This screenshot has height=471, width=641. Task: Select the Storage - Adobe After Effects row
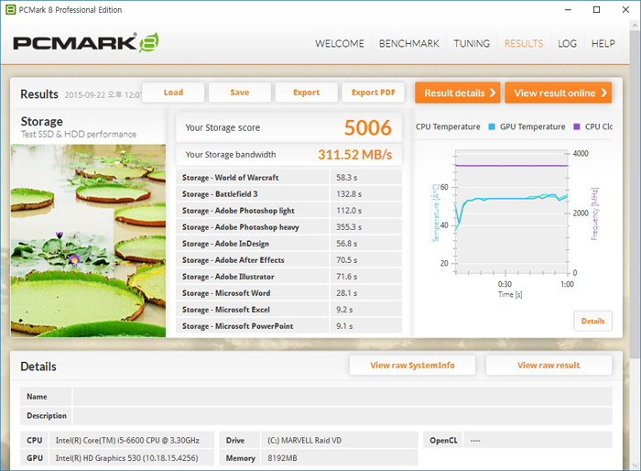point(289,260)
